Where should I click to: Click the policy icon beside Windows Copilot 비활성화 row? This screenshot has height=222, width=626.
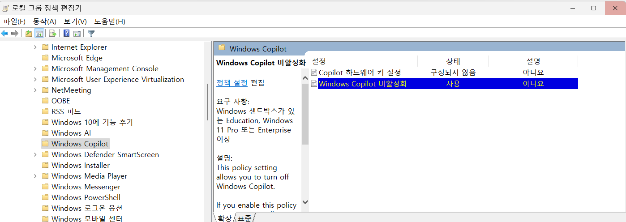click(314, 84)
